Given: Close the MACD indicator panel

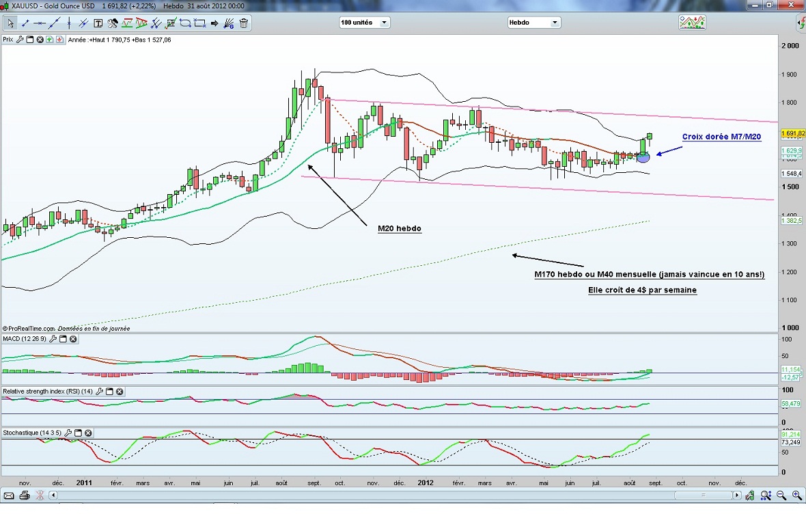Looking at the screenshot, I should point(72,339).
